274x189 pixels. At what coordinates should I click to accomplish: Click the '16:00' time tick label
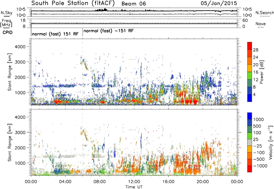[168, 182]
